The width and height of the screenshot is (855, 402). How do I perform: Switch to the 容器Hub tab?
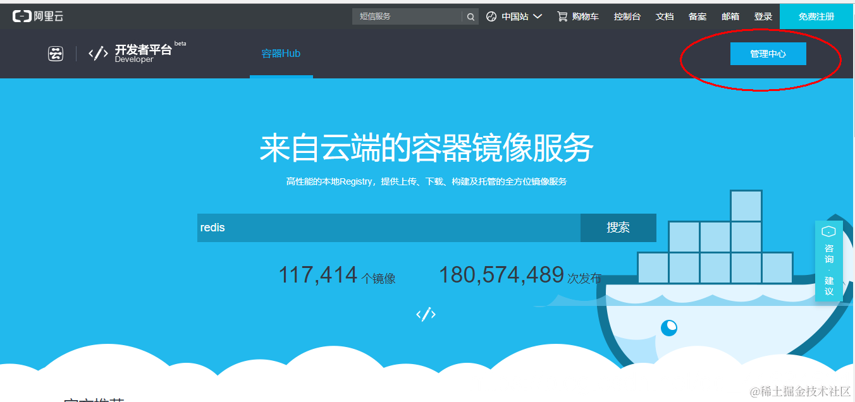281,54
